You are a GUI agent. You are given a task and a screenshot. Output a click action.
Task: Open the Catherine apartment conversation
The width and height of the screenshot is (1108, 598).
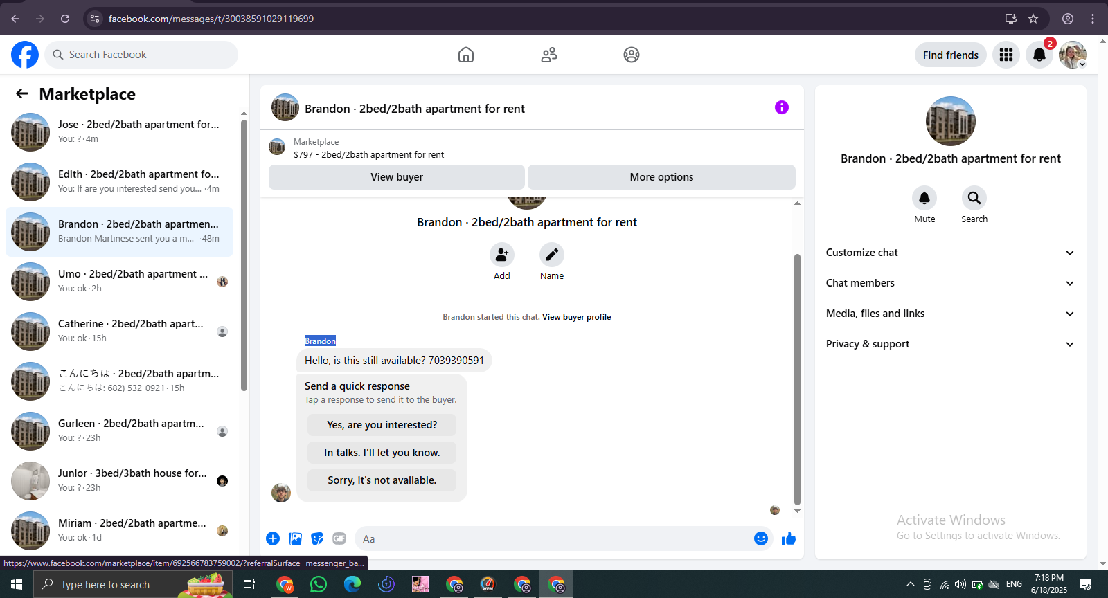119,332
